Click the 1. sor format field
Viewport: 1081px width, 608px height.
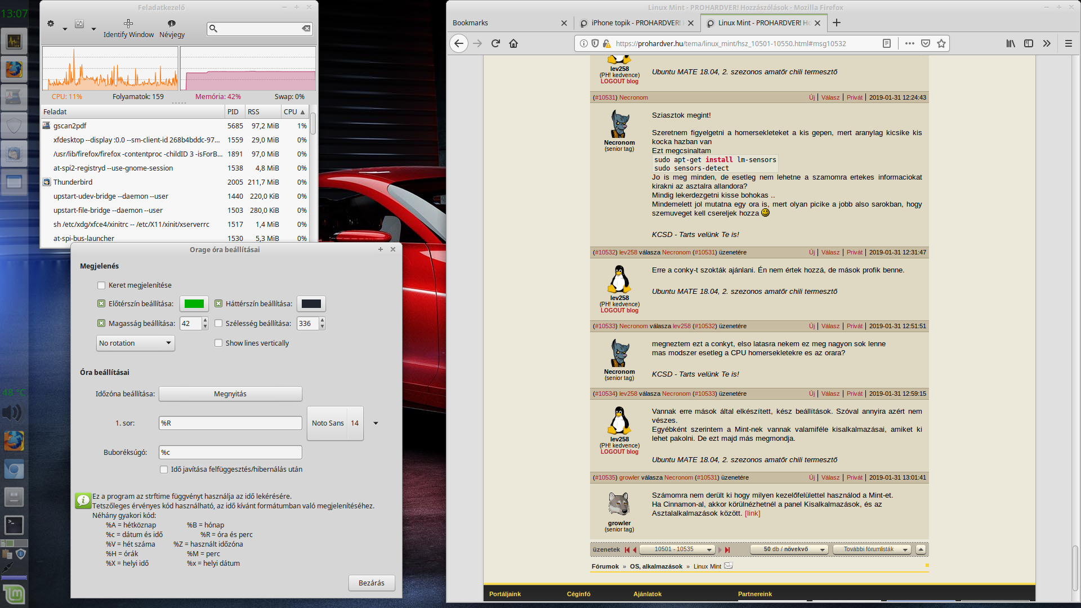click(230, 423)
